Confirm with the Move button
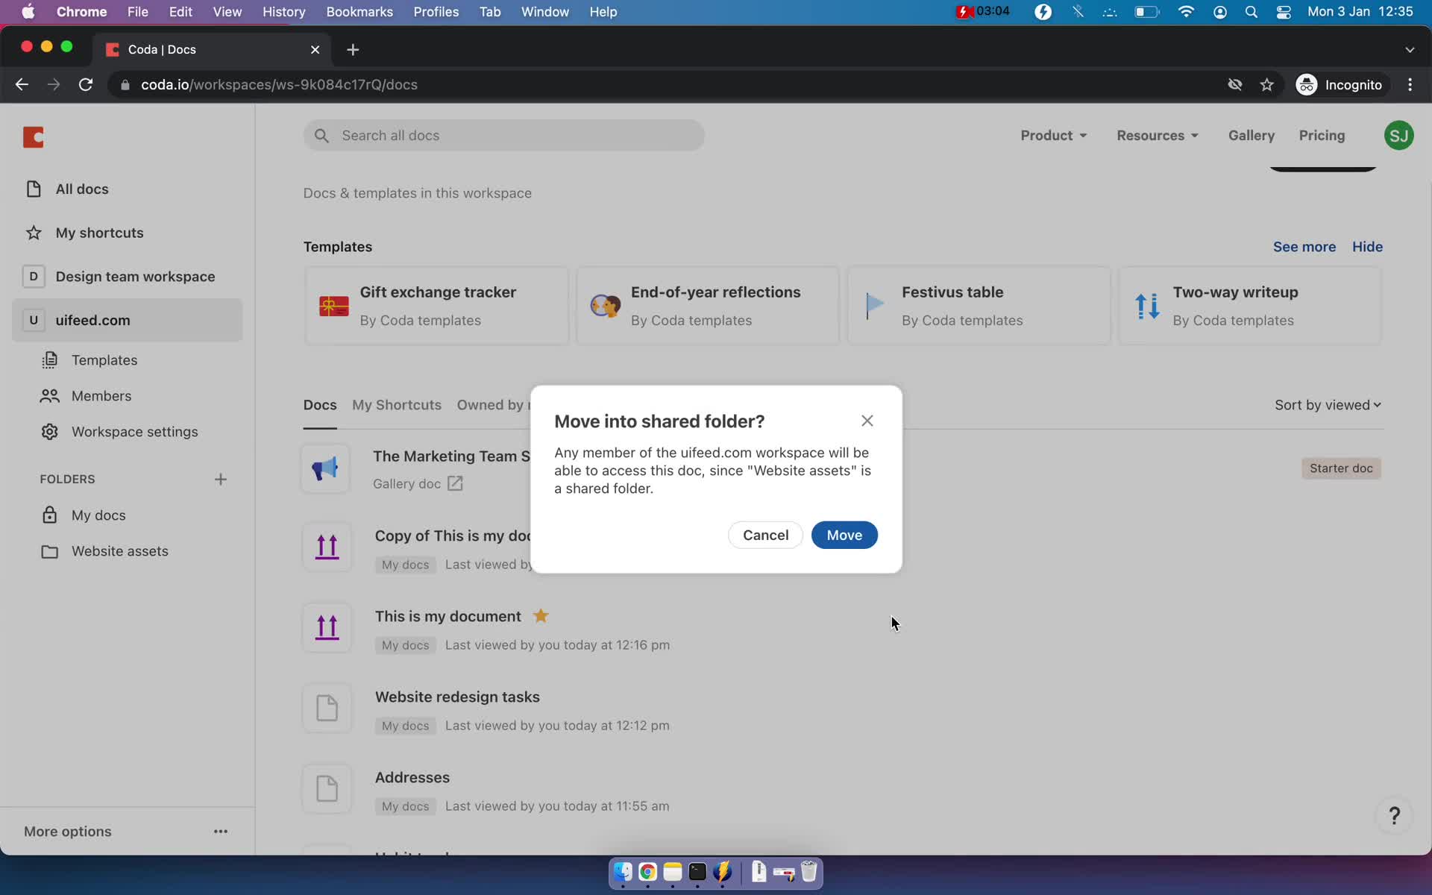The image size is (1432, 895). 844,535
